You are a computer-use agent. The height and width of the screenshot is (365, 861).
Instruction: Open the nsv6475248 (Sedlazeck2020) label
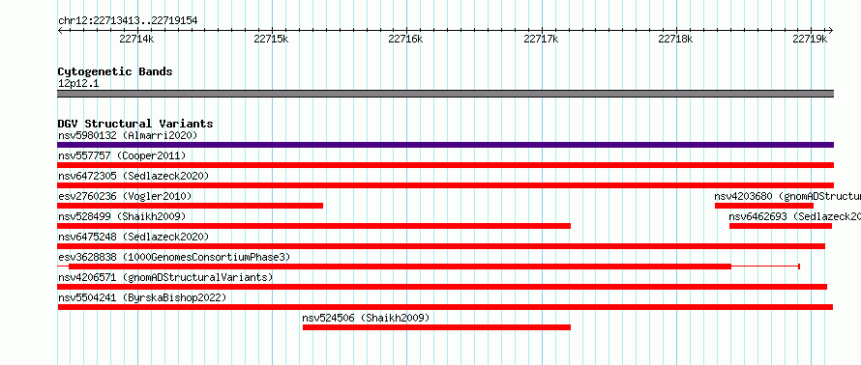[x=134, y=237]
